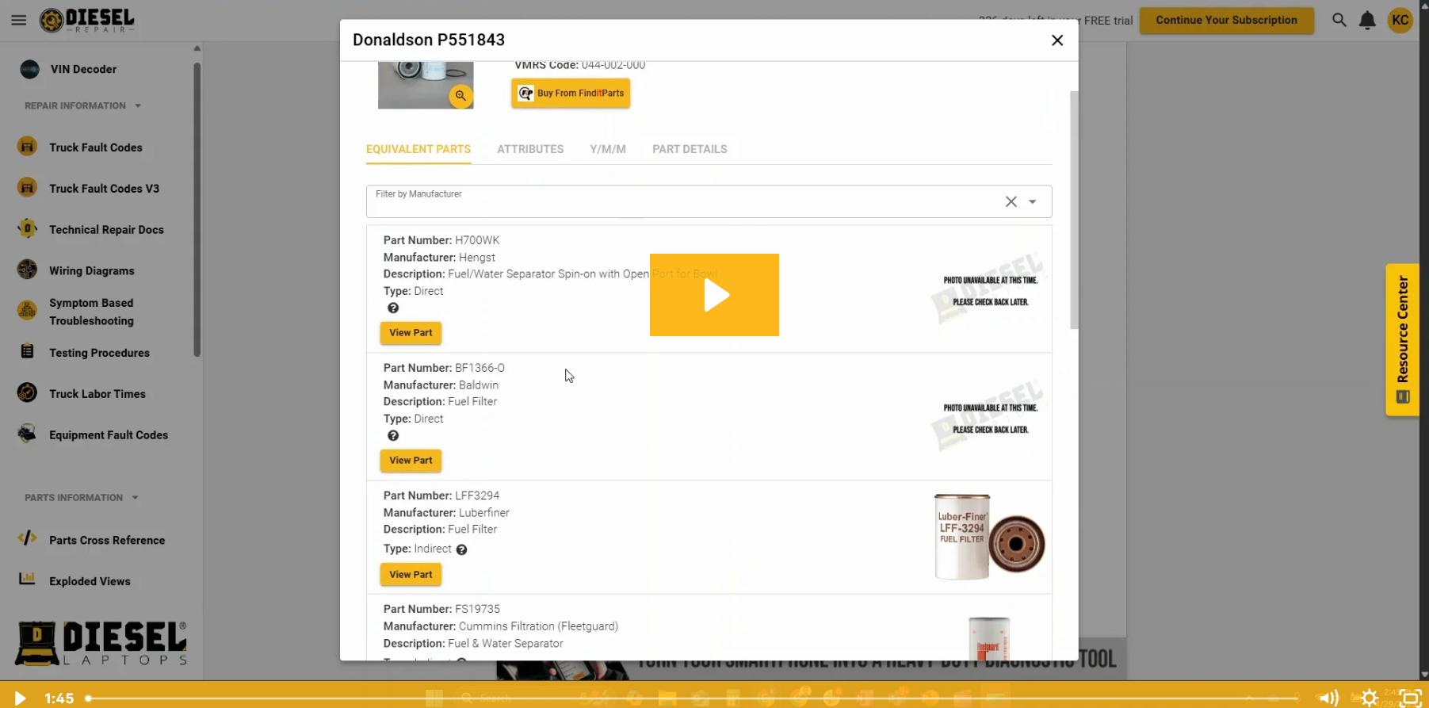The width and height of the screenshot is (1429, 708).
Task: Open VIN Decoder from the sidebar
Action: (x=83, y=70)
